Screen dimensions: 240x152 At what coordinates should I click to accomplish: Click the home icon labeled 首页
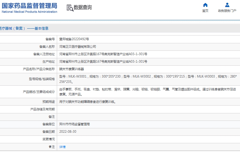[205, 5]
